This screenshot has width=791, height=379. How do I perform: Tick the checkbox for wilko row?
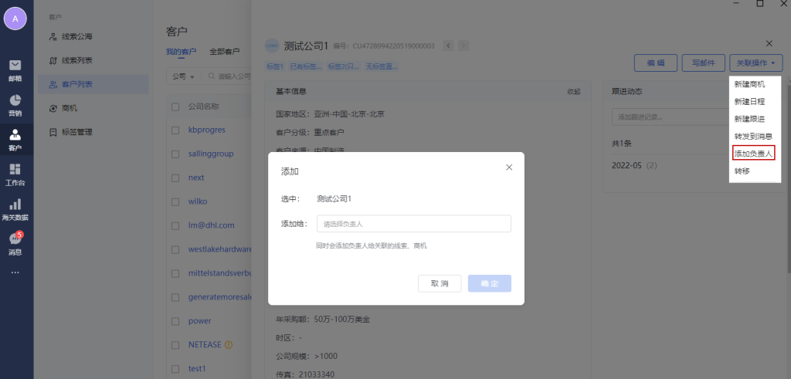[x=175, y=201]
